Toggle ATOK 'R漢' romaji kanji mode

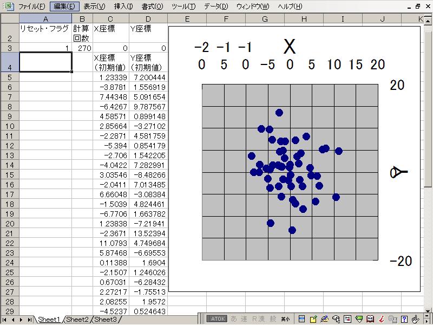[x=258, y=319]
